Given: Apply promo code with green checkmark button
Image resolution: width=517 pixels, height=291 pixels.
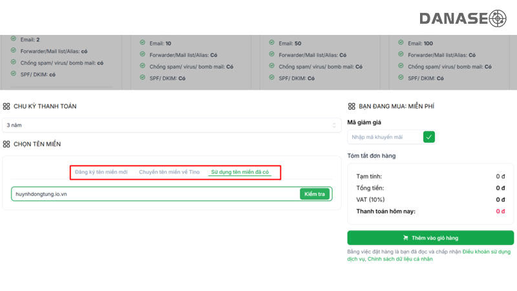Looking at the screenshot, I should pos(429,136).
